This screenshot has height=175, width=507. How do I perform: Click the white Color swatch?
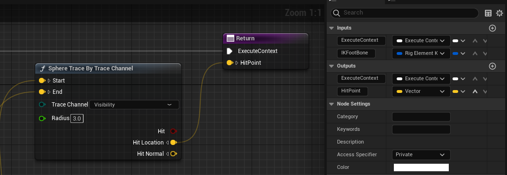coord(421,167)
